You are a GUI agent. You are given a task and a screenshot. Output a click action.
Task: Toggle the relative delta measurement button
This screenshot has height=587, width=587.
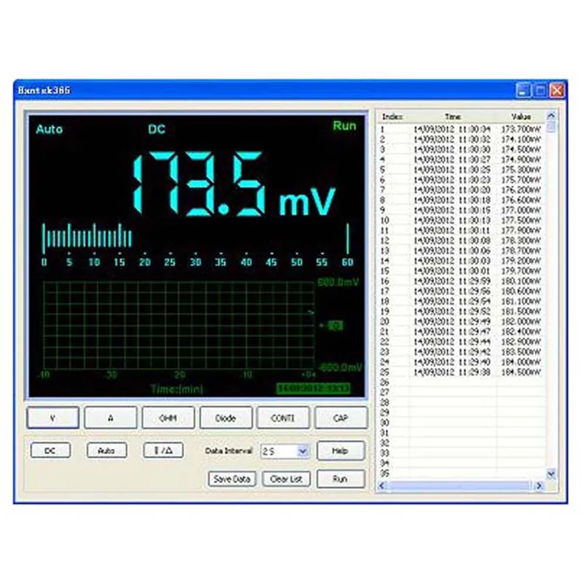click(163, 451)
